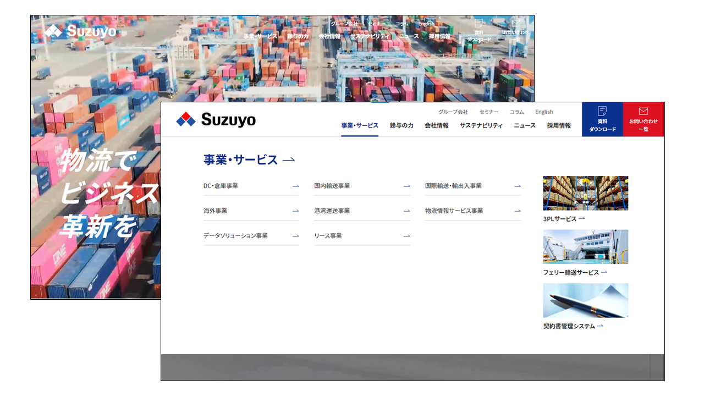Select サステナビリティ in the navigation bar
This screenshot has height=396, width=704.
tap(481, 125)
